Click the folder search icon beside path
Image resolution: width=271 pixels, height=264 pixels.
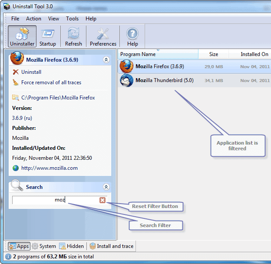pos(15,98)
